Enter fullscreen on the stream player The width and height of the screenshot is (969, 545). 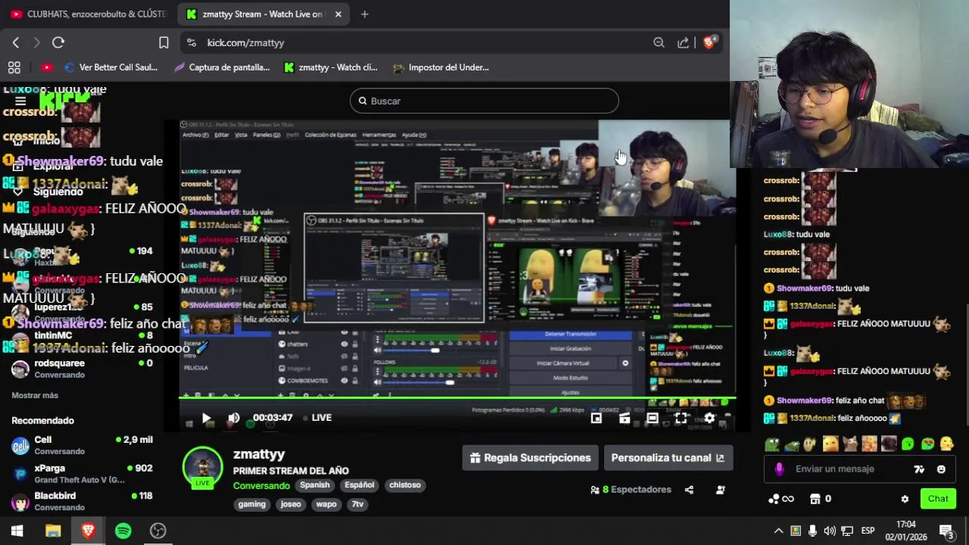[681, 418]
